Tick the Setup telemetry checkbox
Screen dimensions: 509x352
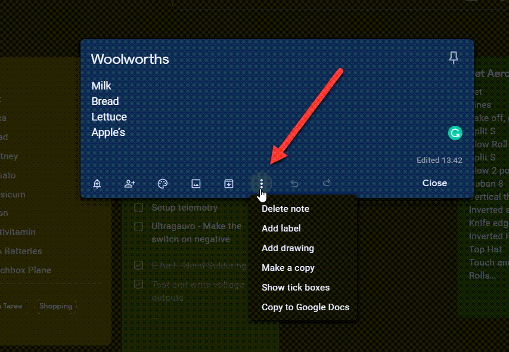pyautogui.click(x=139, y=208)
